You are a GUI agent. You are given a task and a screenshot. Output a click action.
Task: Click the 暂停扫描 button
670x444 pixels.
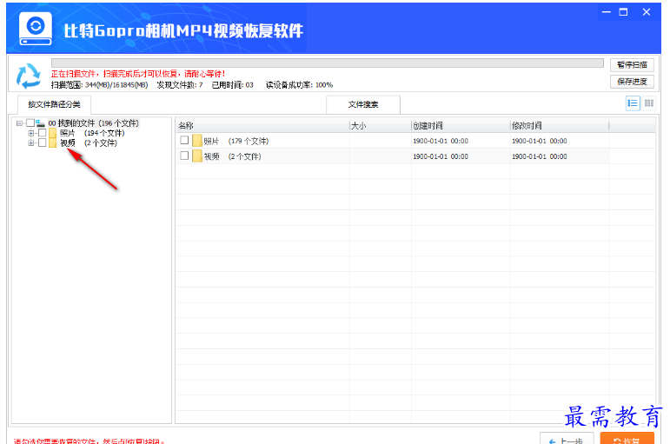point(632,65)
